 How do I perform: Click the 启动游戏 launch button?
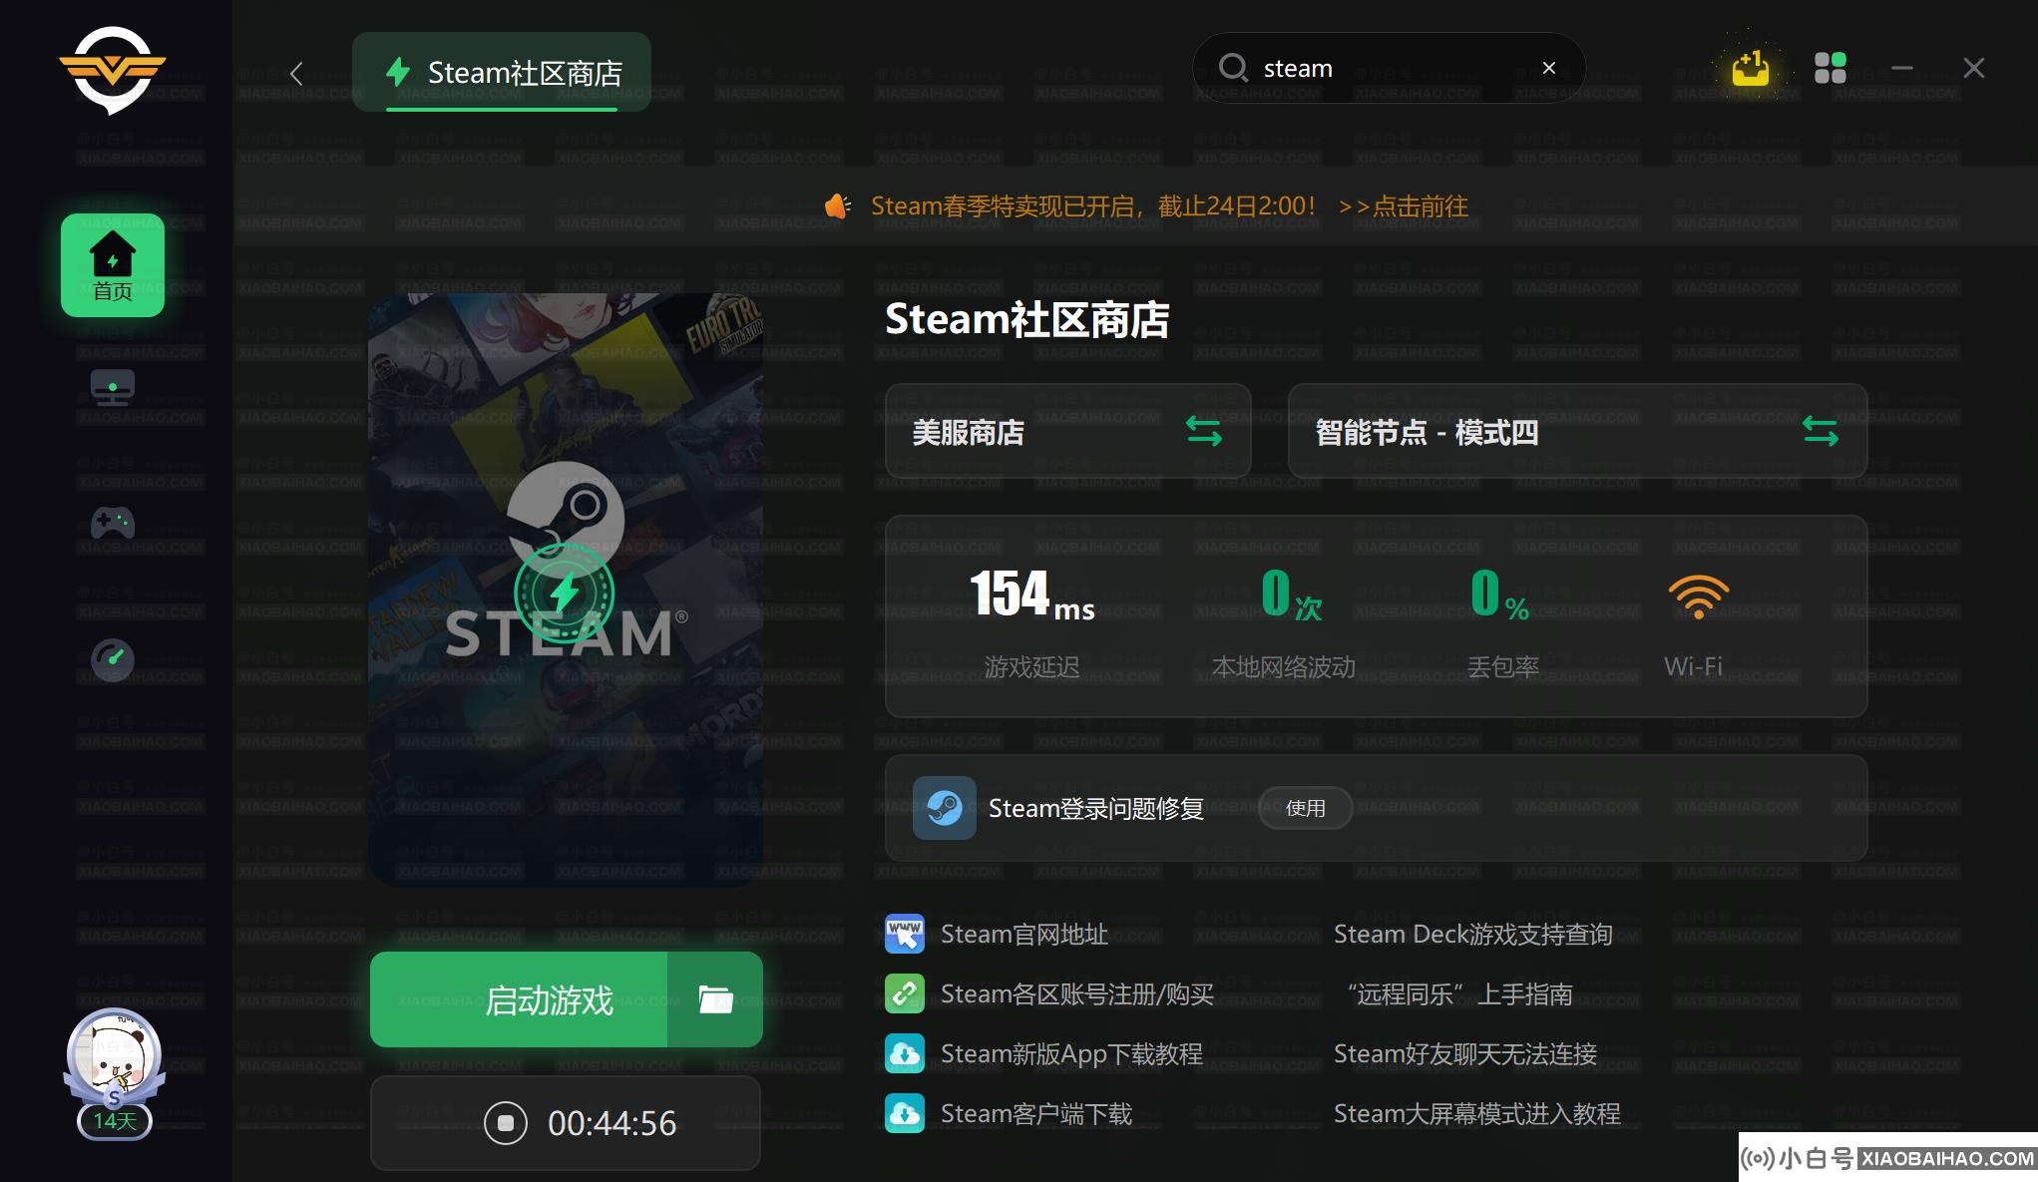[x=519, y=999]
